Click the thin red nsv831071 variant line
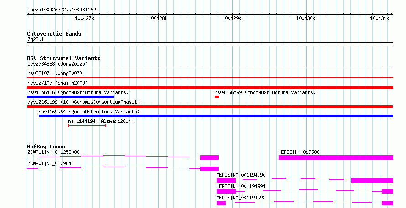 [210, 78]
